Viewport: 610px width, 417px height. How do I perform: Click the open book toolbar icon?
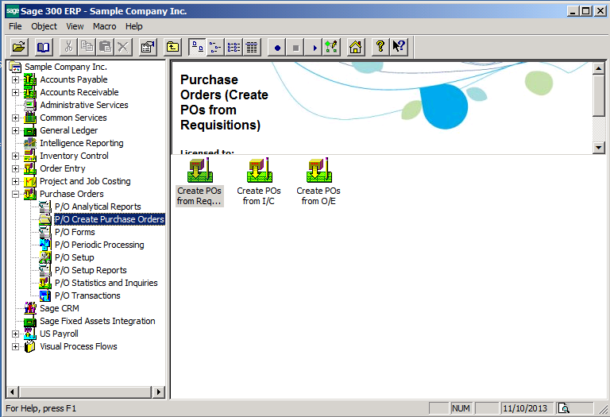tap(43, 48)
